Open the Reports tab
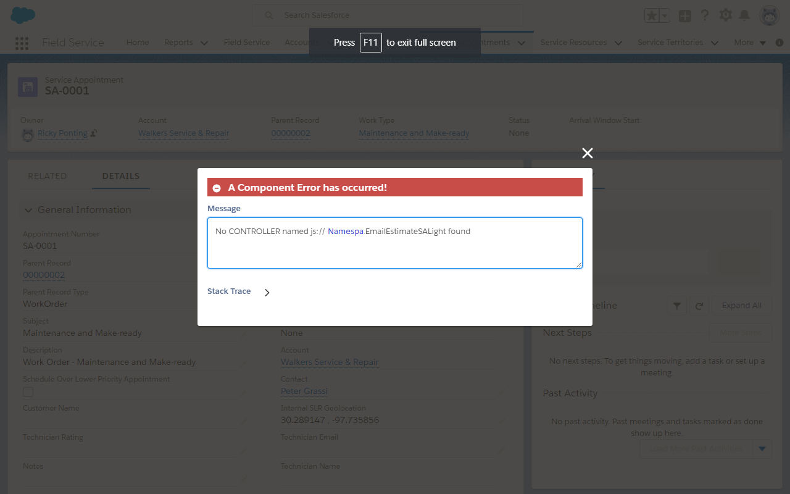The height and width of the screenshot is (494, 790). [x=178, y=43]
